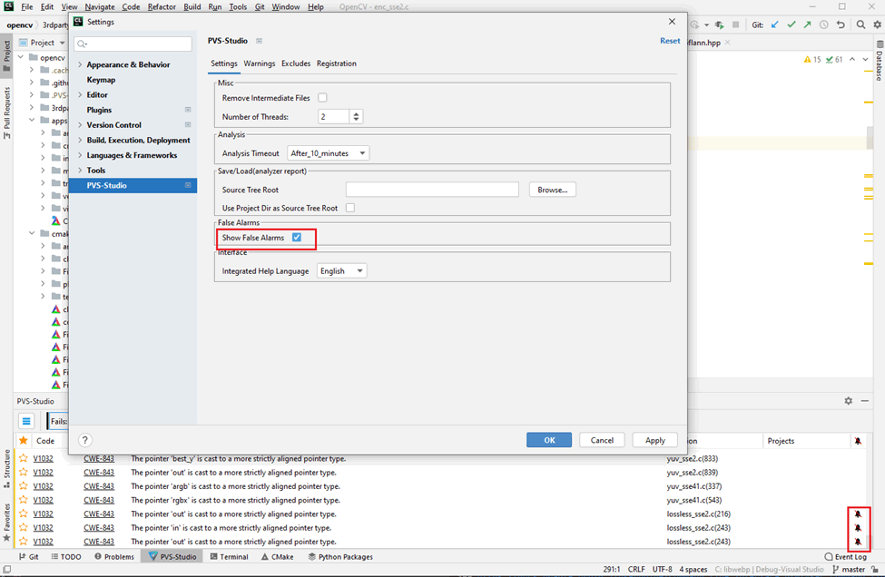Click the Git history clock icon

824,24
